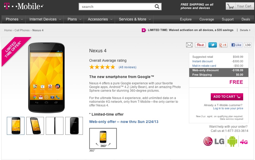Screen dimensions: 255x160
Task: Select the angled view phone thumbnail
Action: pos(35,126)
